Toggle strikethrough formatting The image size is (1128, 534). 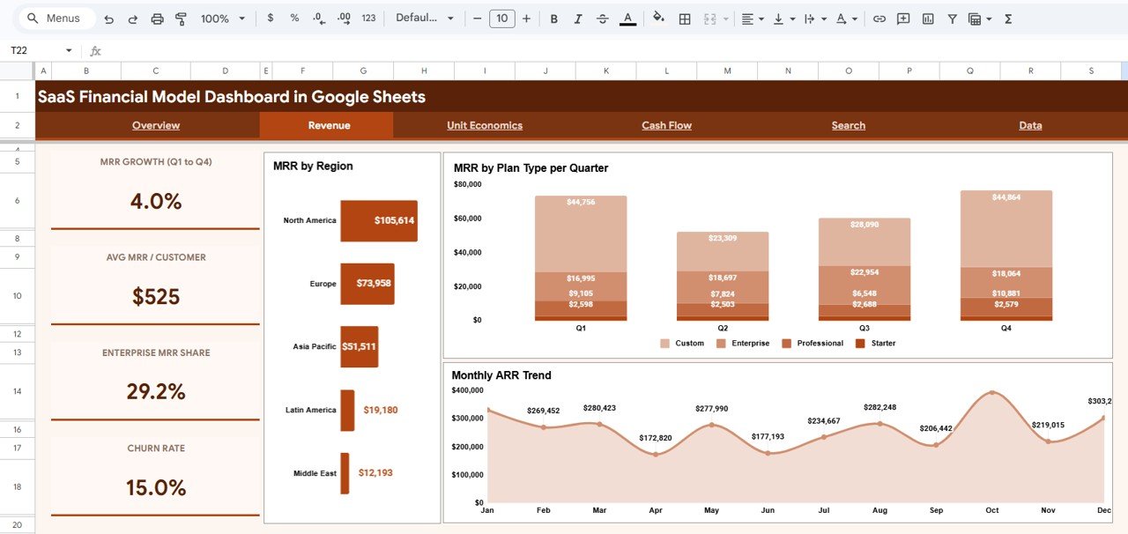[602, 18]
